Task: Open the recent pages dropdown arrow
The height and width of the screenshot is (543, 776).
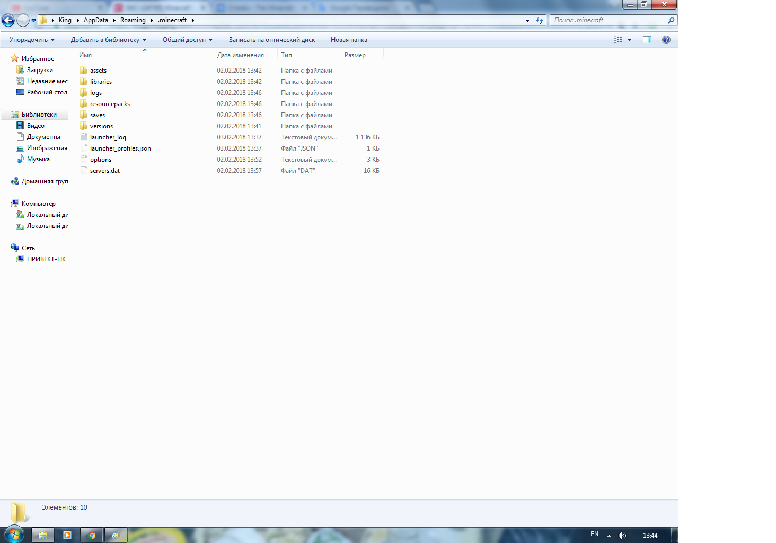Action: pyautogui.click(x=33, y=21)
